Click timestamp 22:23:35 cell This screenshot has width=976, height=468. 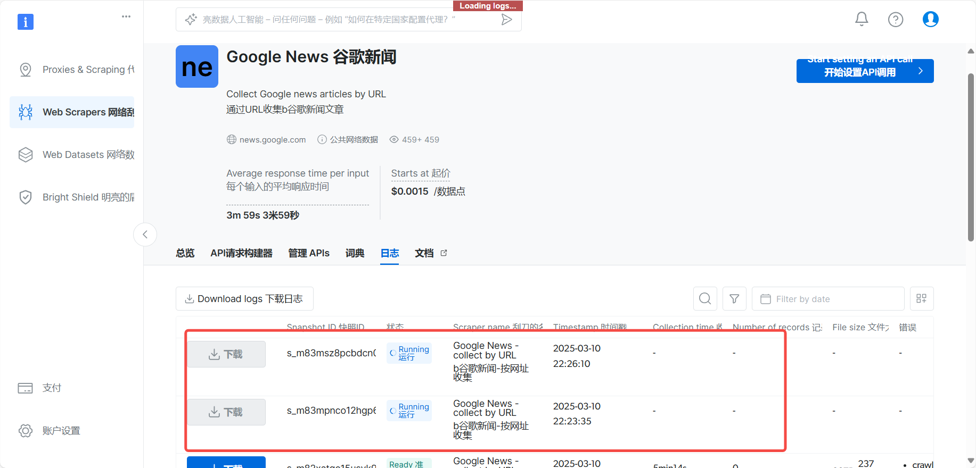click(577, 414)
